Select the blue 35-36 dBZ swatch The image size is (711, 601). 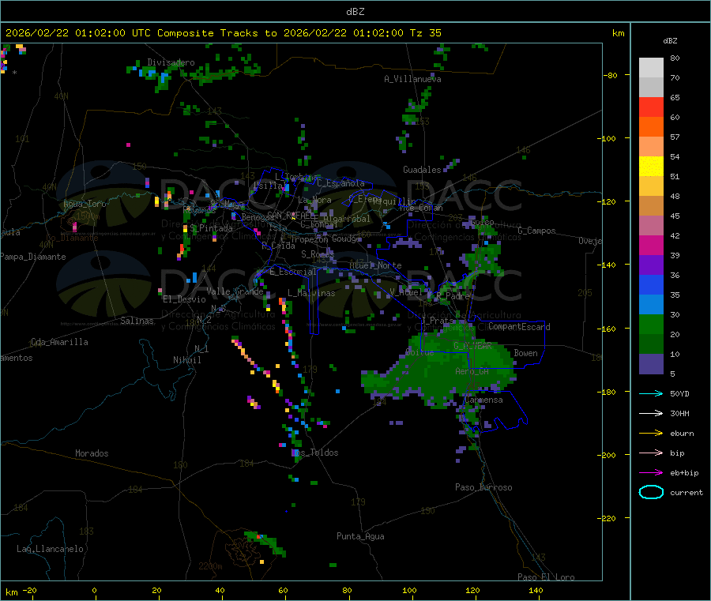651,284
